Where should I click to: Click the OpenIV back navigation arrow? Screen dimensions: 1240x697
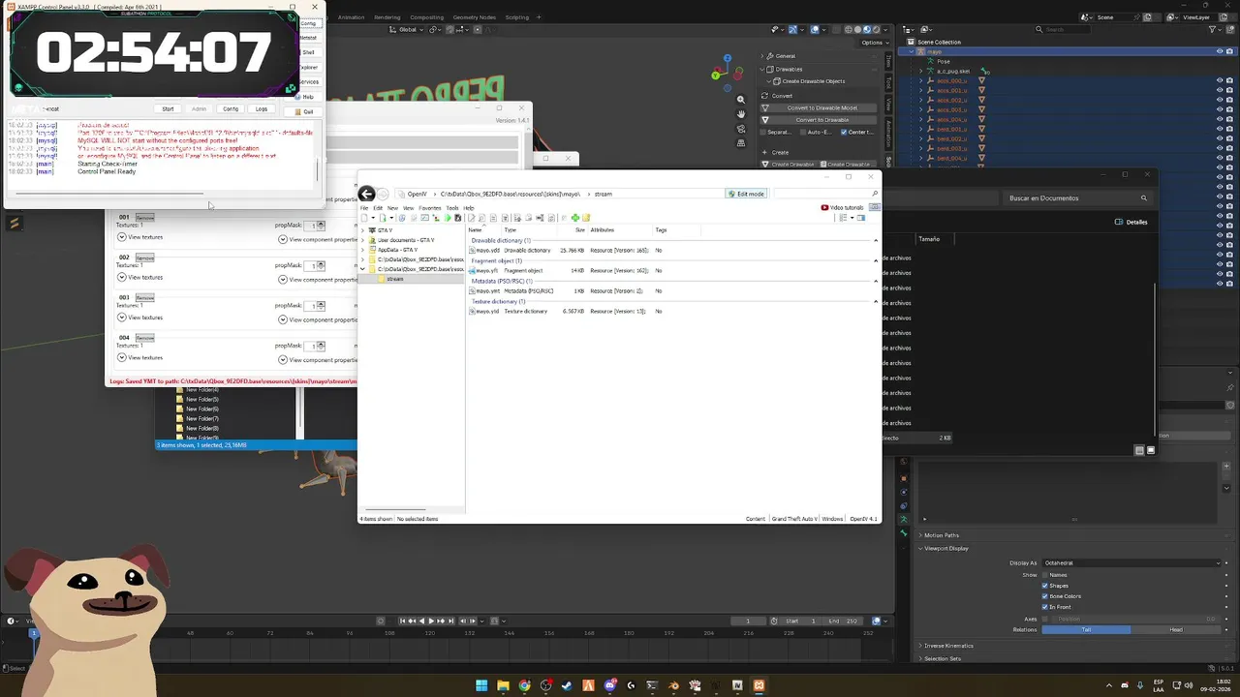[x=366, y=194]
